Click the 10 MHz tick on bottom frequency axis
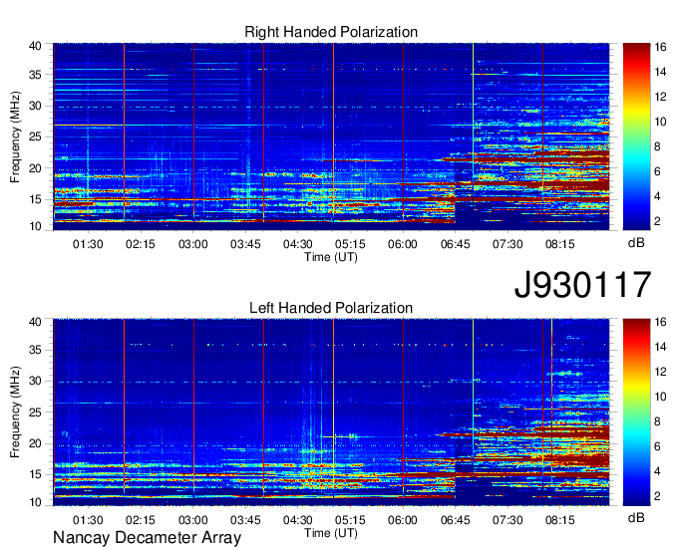 (35, 502)
